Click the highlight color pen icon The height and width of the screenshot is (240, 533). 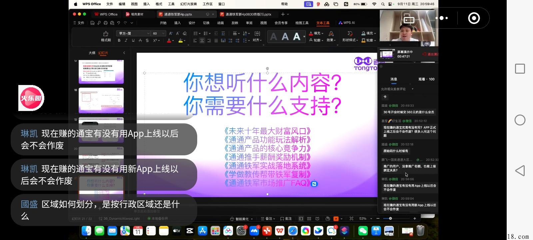tap(180, 40)
